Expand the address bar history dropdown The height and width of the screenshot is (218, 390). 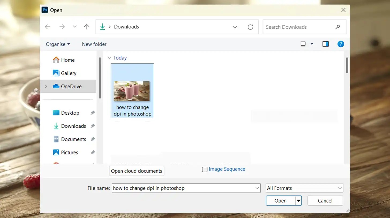(235, 27)
